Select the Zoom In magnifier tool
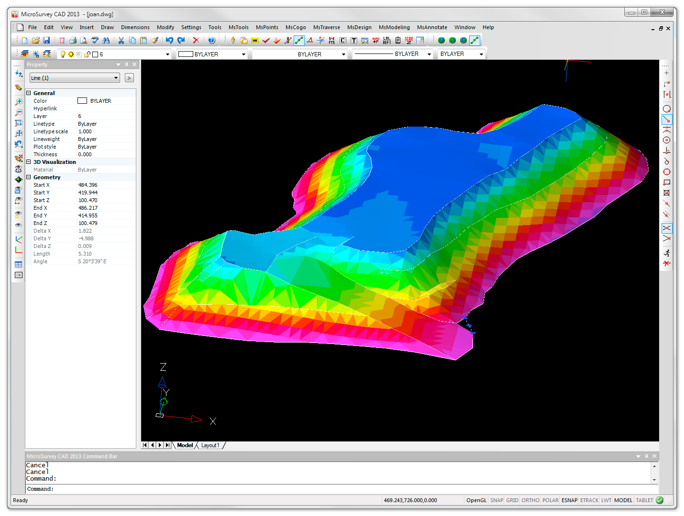The image size is (684, 516). point(19,102)
